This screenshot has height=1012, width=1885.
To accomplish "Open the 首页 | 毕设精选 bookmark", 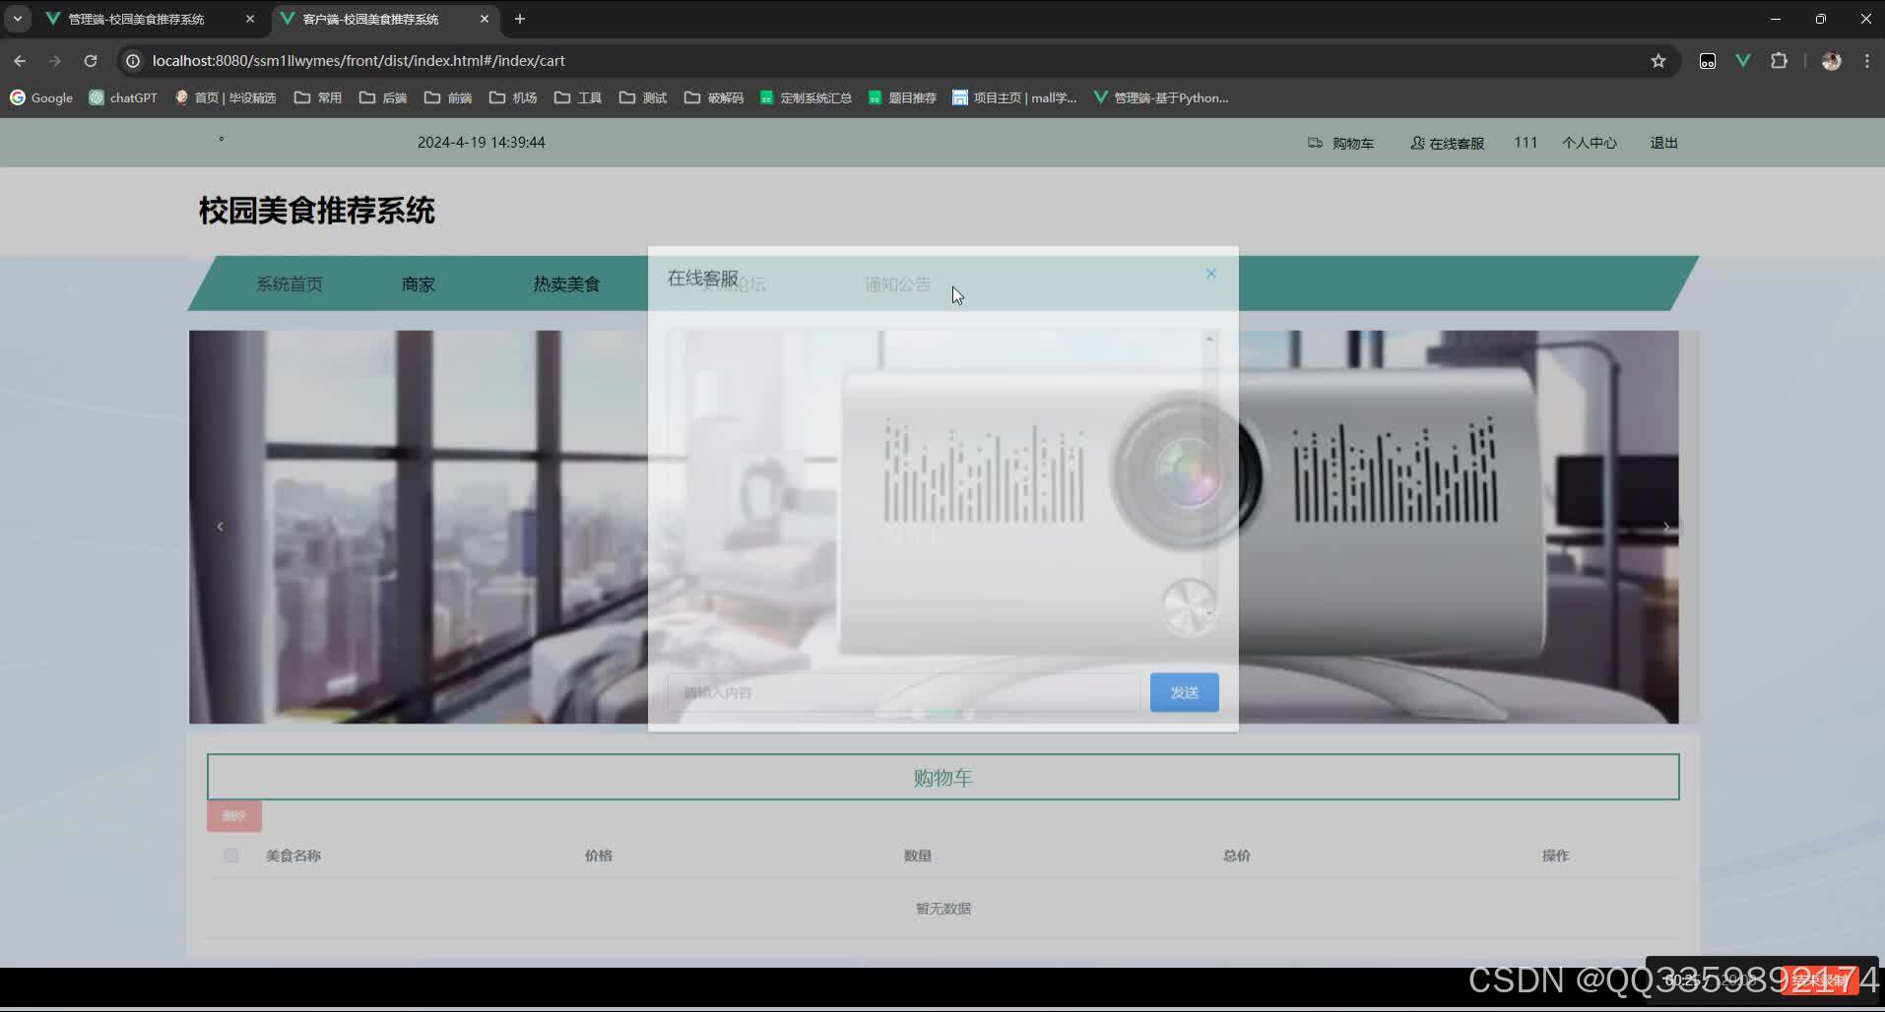I will tap(226, 97).
